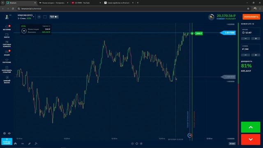
Task: Click the orange Пополнить deposit button
Action: coord(251,17)
